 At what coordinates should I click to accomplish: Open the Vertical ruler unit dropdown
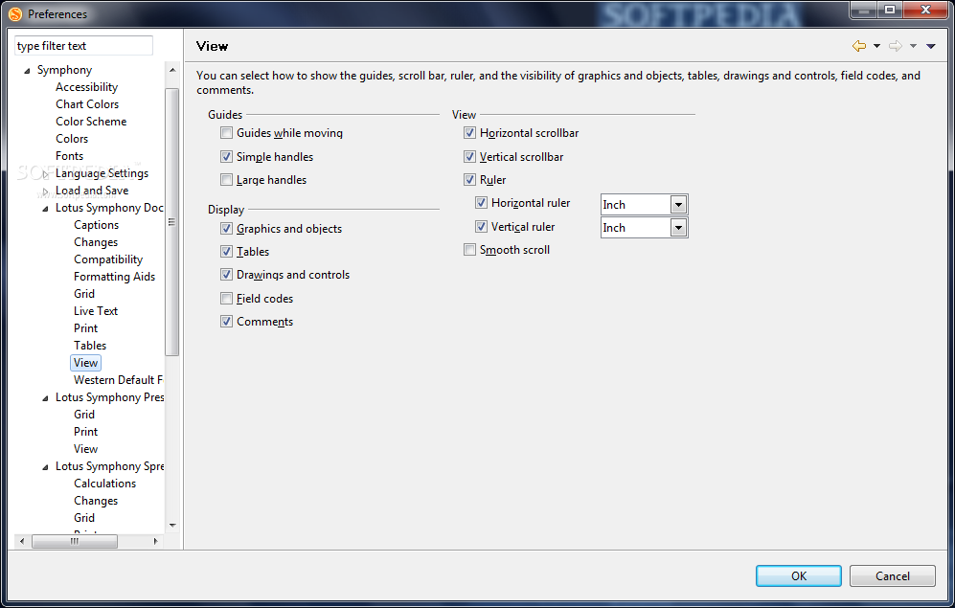(678, 228)
